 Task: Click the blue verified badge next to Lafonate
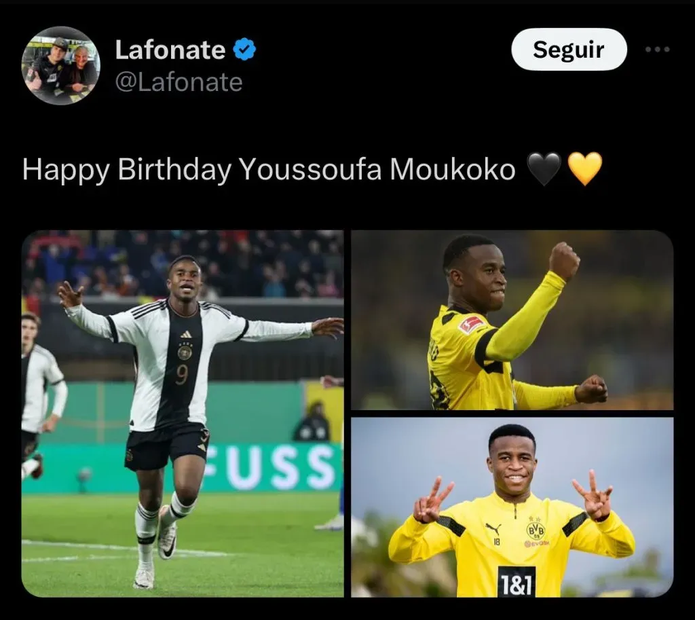pyautogui.click(x=244, y=49)
